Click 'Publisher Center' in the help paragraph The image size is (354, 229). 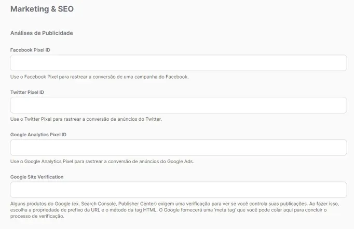[x=137, y=204]
